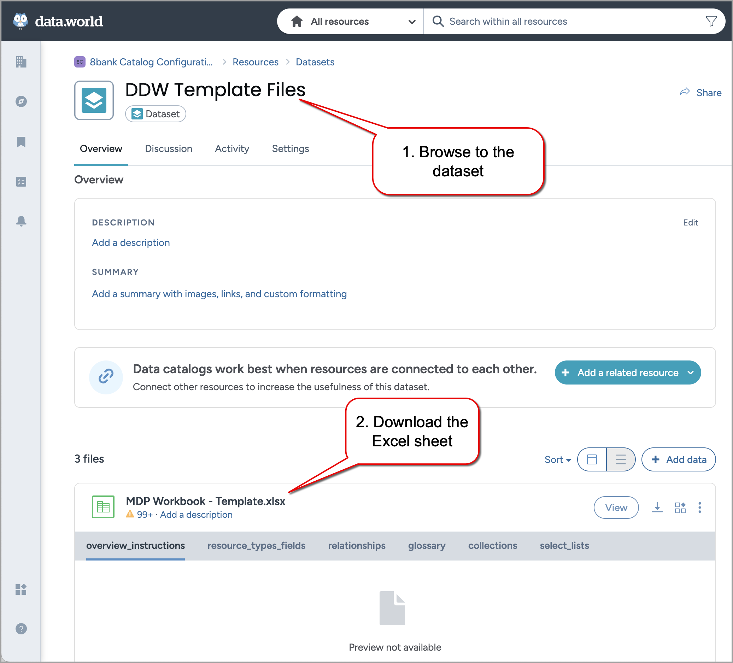
Task: Open the All resources dropdown
Action: point(351,21)
